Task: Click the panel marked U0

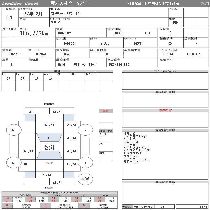Action: pos(27,165)
